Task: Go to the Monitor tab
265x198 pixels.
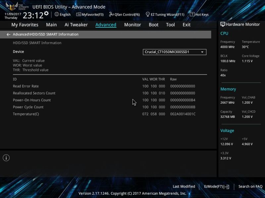Action: tap(132, 25)
